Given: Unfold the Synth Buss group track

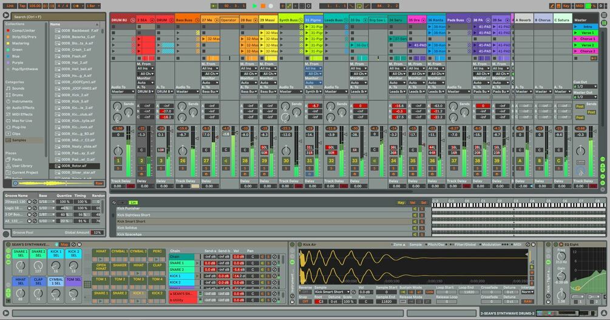Looking at the screenshot, I should click(300, 20).
